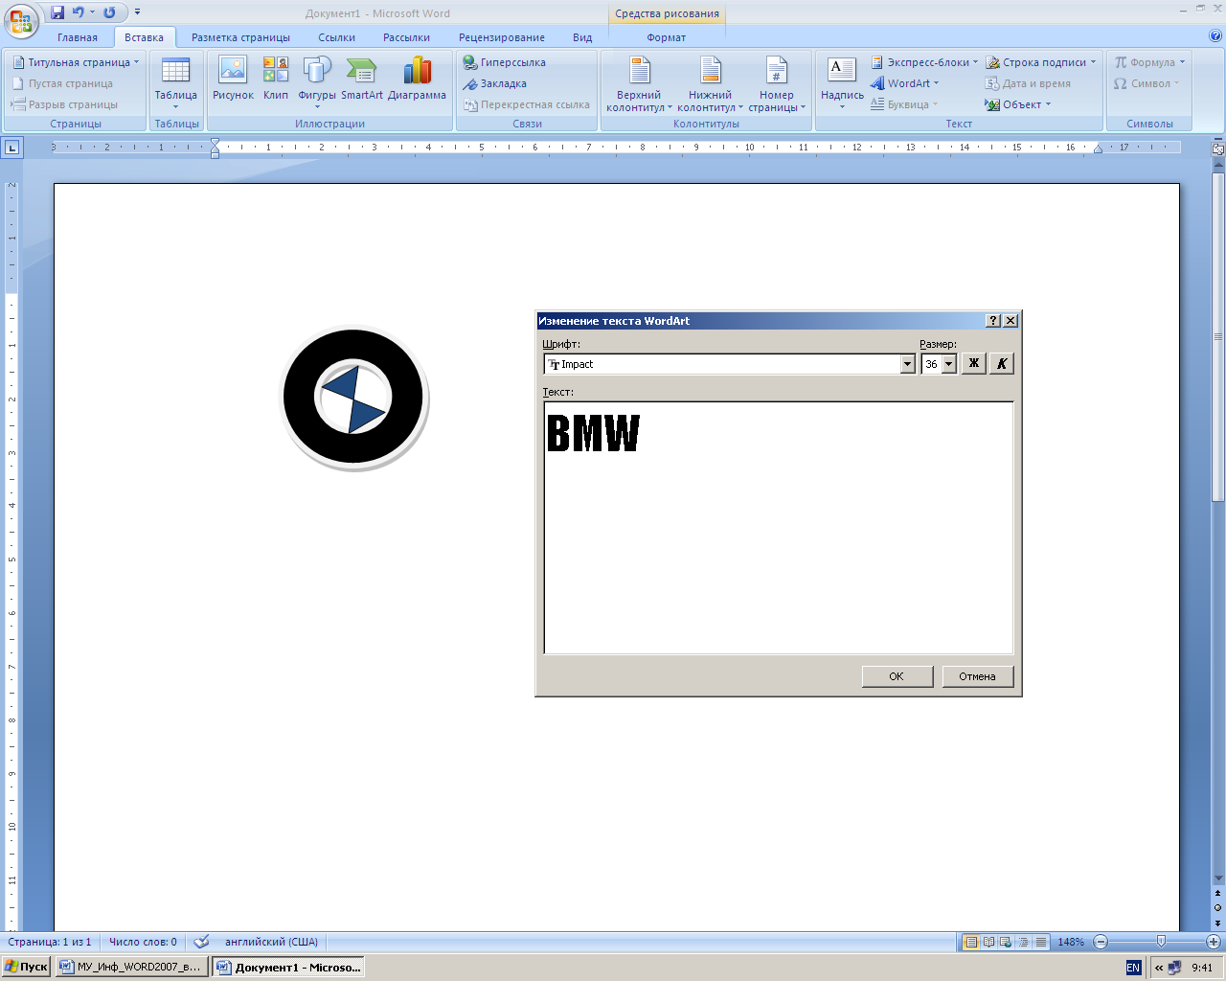Open Верхний колонтитул header menu

[639, 83]
